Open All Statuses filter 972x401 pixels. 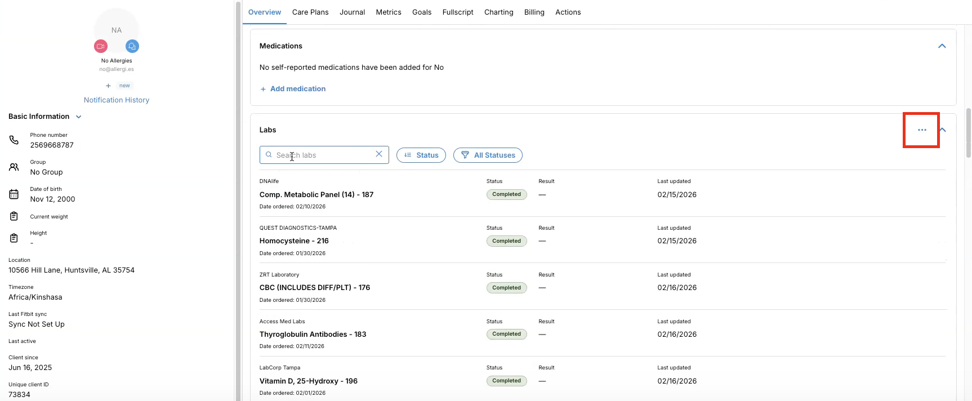tap(488, 155)
